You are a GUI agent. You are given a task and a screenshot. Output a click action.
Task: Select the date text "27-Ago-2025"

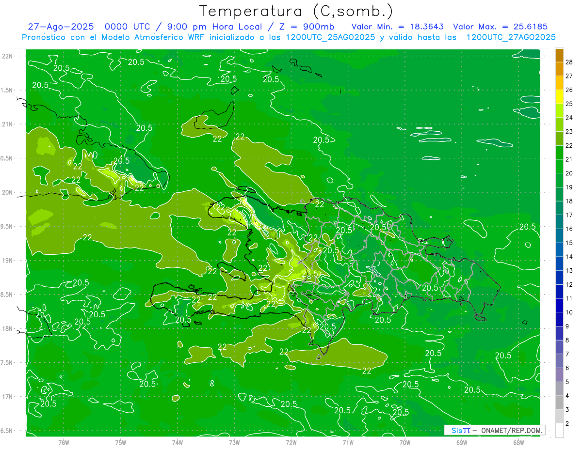tap(61, 27)
